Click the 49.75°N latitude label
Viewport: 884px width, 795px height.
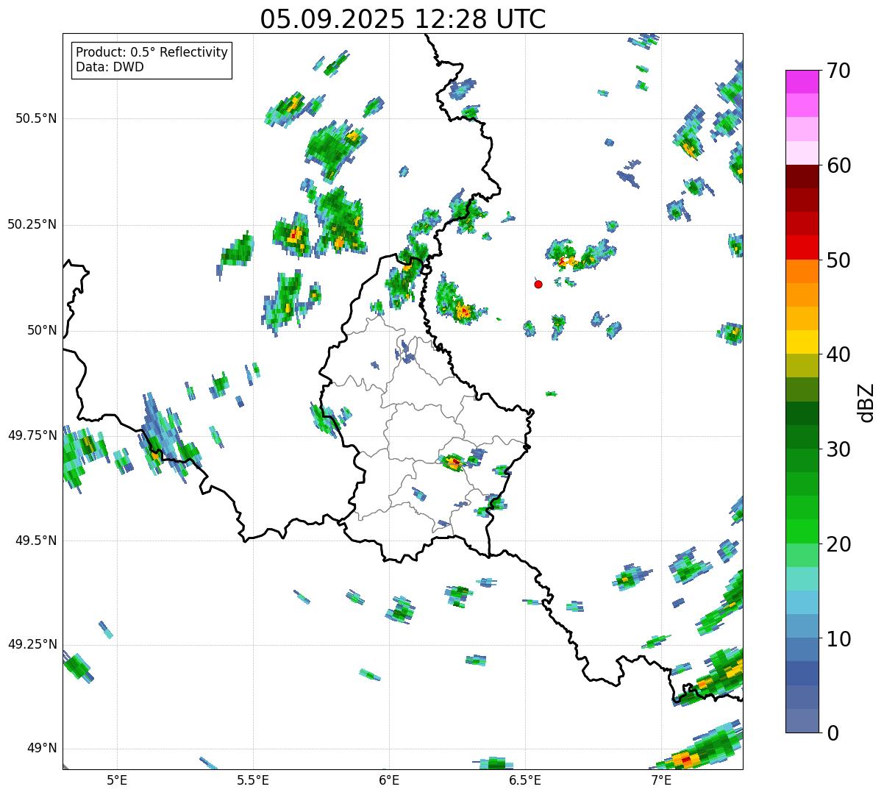32,435
